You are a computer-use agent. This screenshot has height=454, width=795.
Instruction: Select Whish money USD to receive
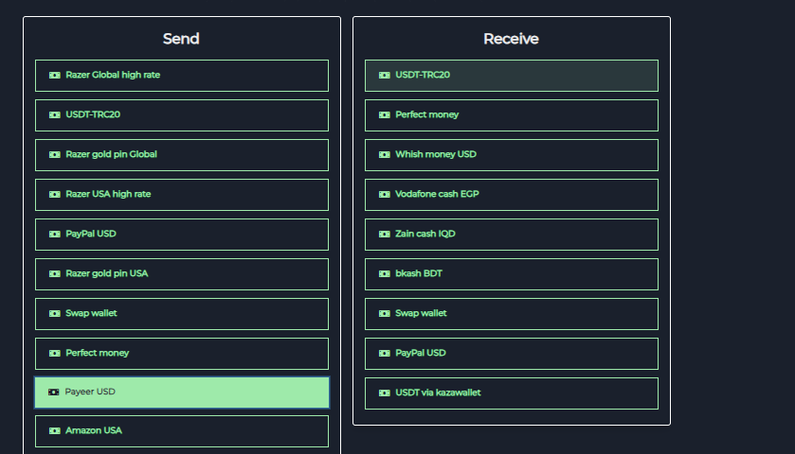tap(512, 155)
